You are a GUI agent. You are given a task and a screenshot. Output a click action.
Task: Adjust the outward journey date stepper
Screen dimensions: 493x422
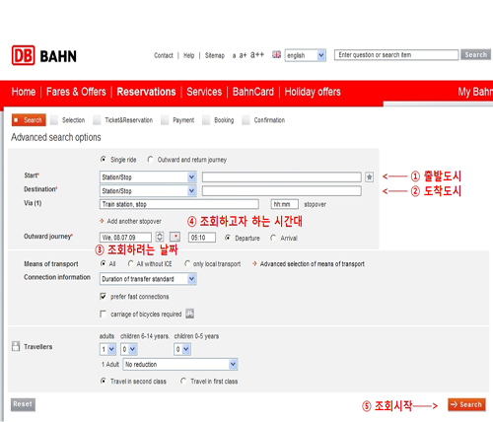coord(160,237)
